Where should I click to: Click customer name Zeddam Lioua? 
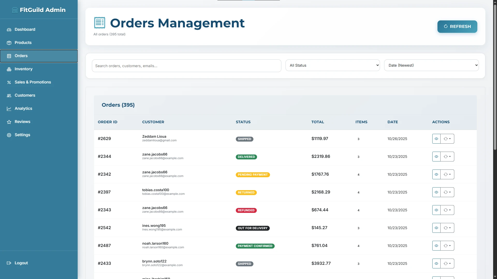[x=154, y=136]
